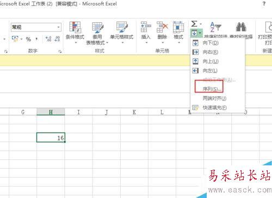Expand Conditional Formatting dropdown arrow
This screenshot has height=198, width=272.
pyautogui.click(x=76, y=43)
